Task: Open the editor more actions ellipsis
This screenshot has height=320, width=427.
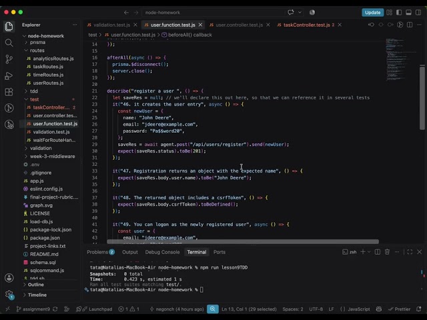Action: [419, 25]
